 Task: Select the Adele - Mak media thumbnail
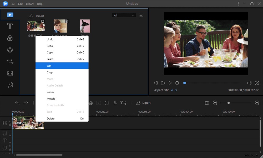coord(61,26)
